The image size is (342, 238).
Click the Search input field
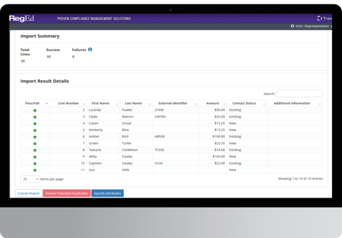click(x=299, y=94)
